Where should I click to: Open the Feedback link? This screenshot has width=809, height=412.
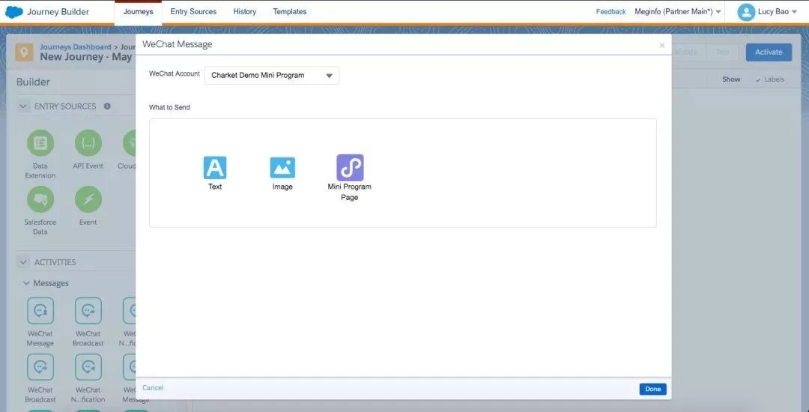pyautogui.click(x=610, y=12)
